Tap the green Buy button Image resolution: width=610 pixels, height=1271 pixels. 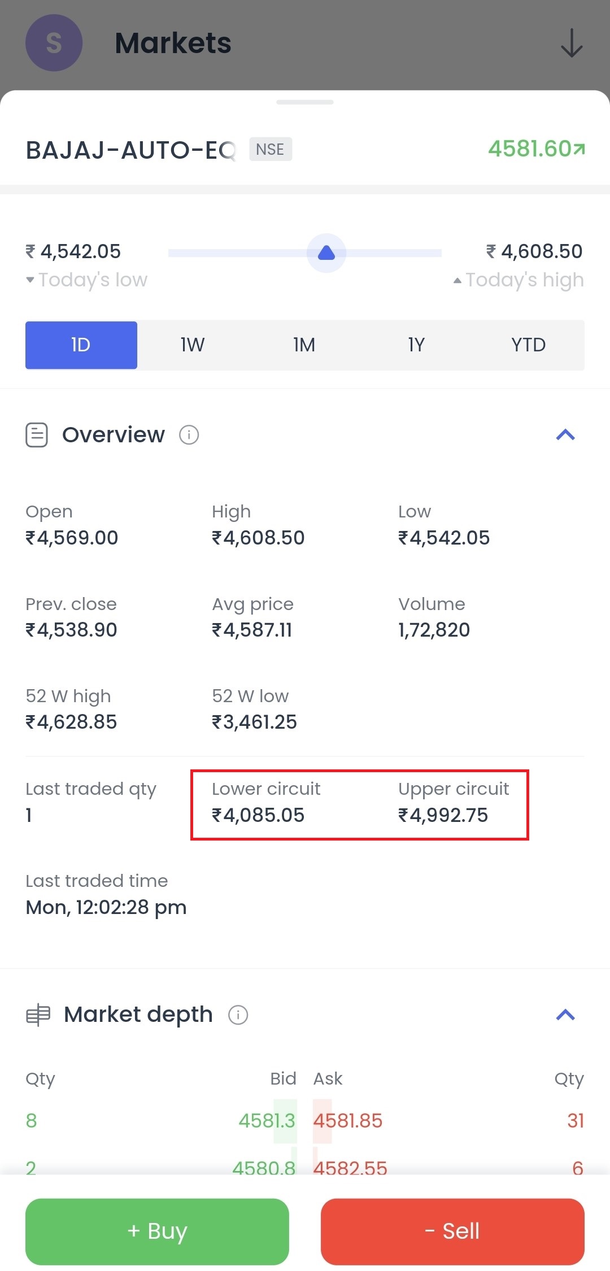point(157,1231)
